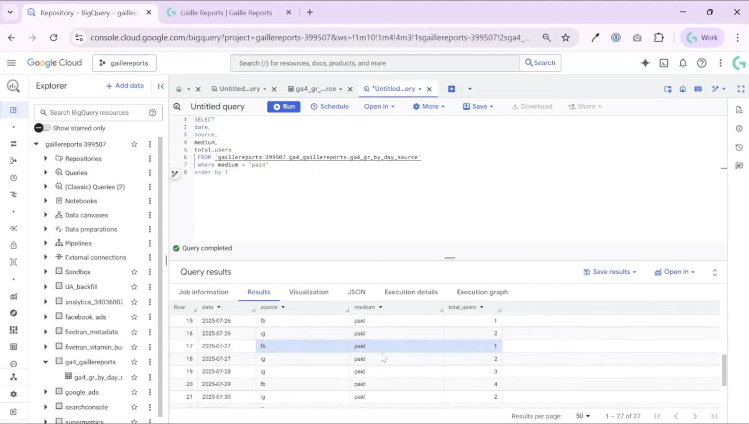
Task: Open the notifications bell
Action: [683, 63]
